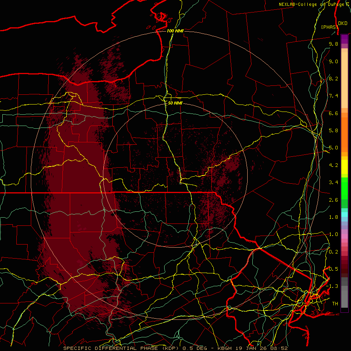The width and height of the screenshot is (351, 351).
Task: Pick the bright green band of the legend
Action: (344, 188)
